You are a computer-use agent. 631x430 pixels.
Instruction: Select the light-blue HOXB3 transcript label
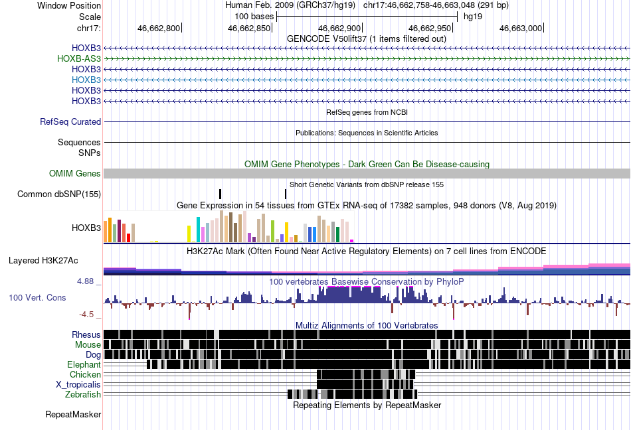point(86,80)
